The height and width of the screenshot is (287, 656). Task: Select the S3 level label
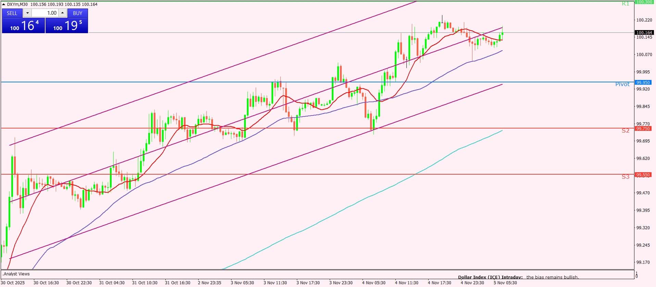click(x=626, y=177)
